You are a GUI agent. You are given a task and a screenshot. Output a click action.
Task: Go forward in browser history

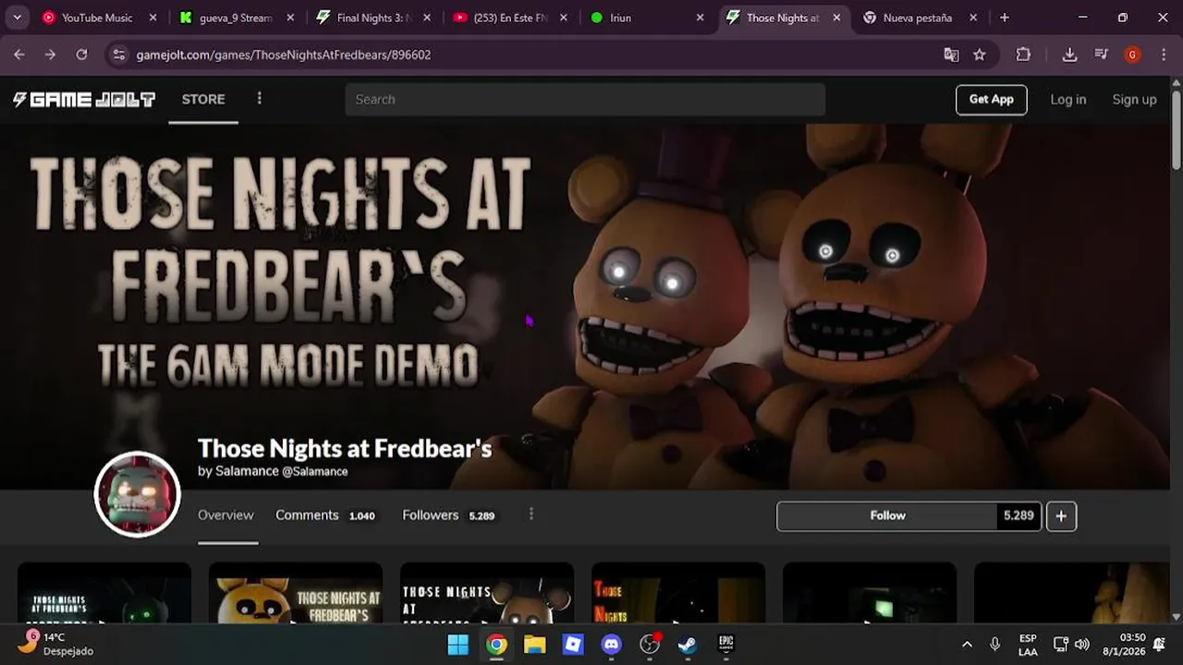click(x=50, y=54)
